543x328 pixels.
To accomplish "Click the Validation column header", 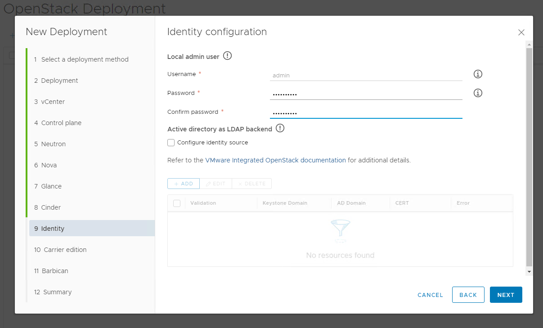I will click(x=203, y=203).
